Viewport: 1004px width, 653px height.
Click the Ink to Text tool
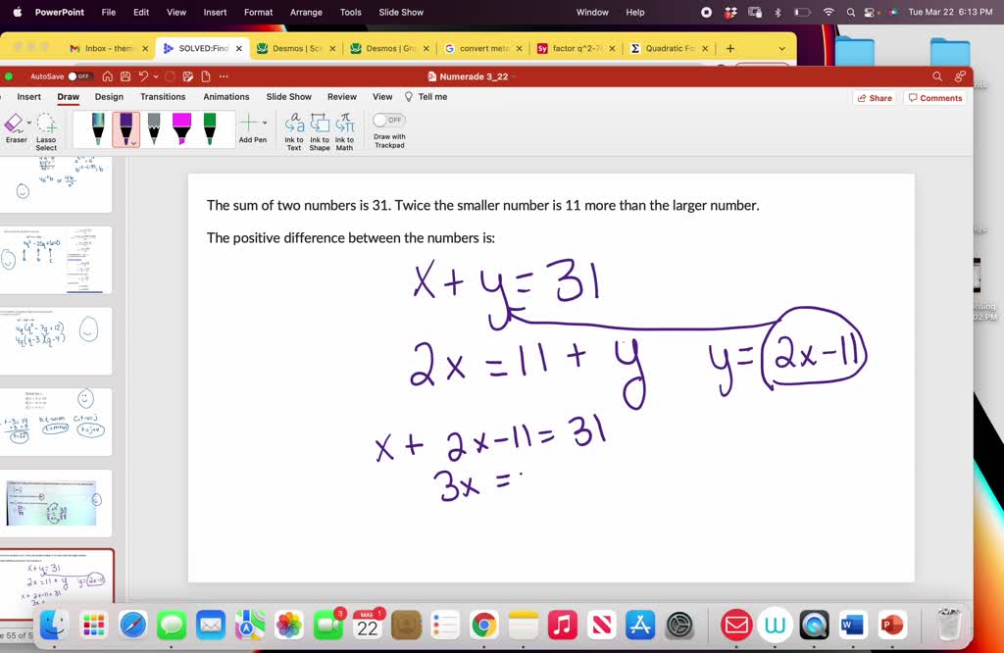295,128
